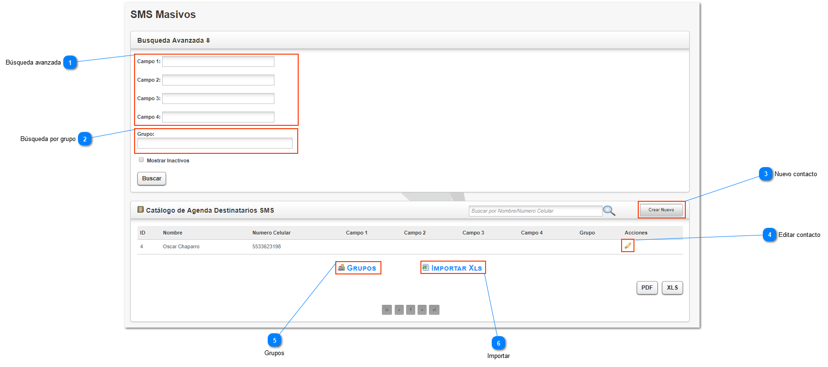The width and height of the screenshot is (828, 367).
Task: Click the Acciones column header
Action: (636, 233)
